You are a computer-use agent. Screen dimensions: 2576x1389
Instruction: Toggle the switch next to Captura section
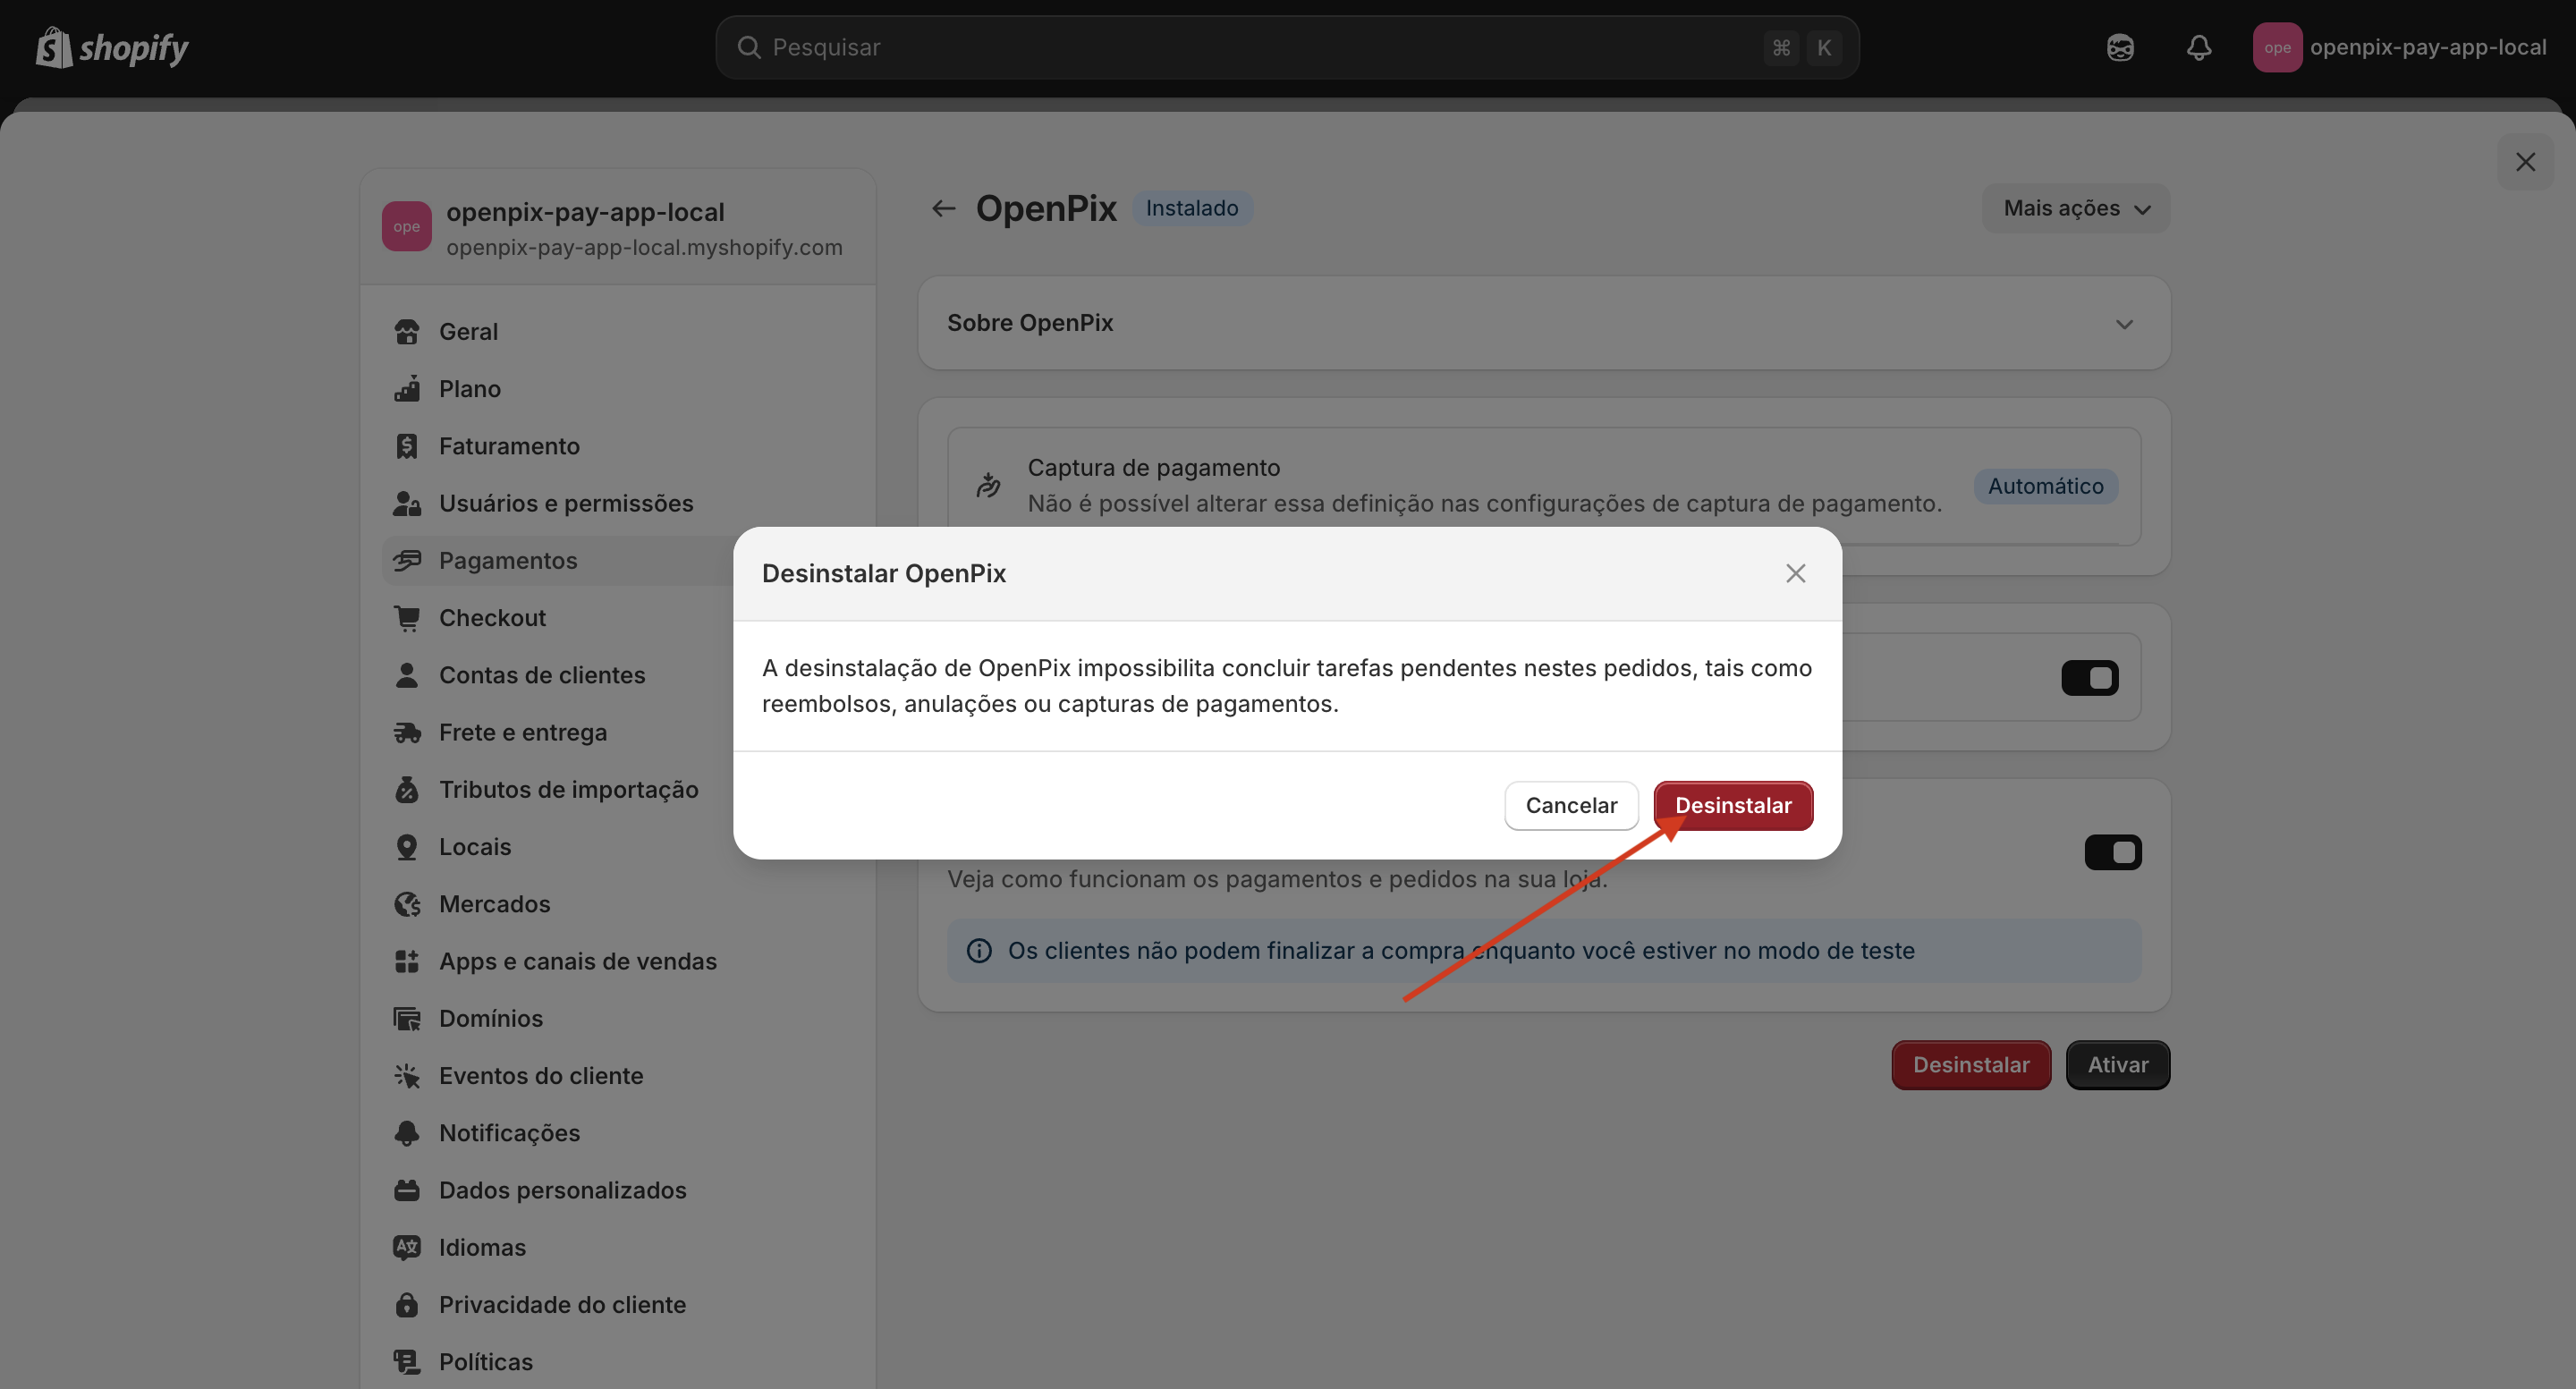coord(2090,677)
